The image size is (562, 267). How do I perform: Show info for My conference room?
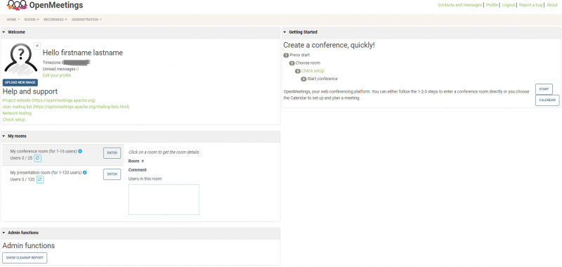[x=80, y=151]
